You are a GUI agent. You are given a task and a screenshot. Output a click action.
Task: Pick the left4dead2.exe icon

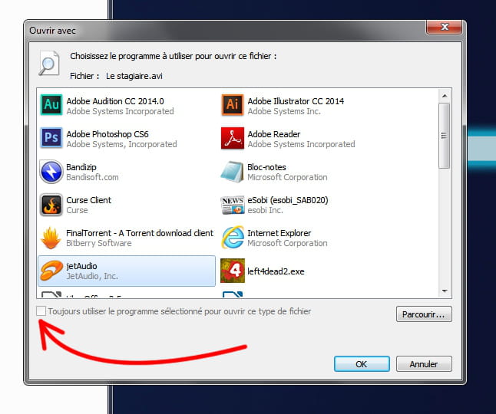click(x=233, y=271)
